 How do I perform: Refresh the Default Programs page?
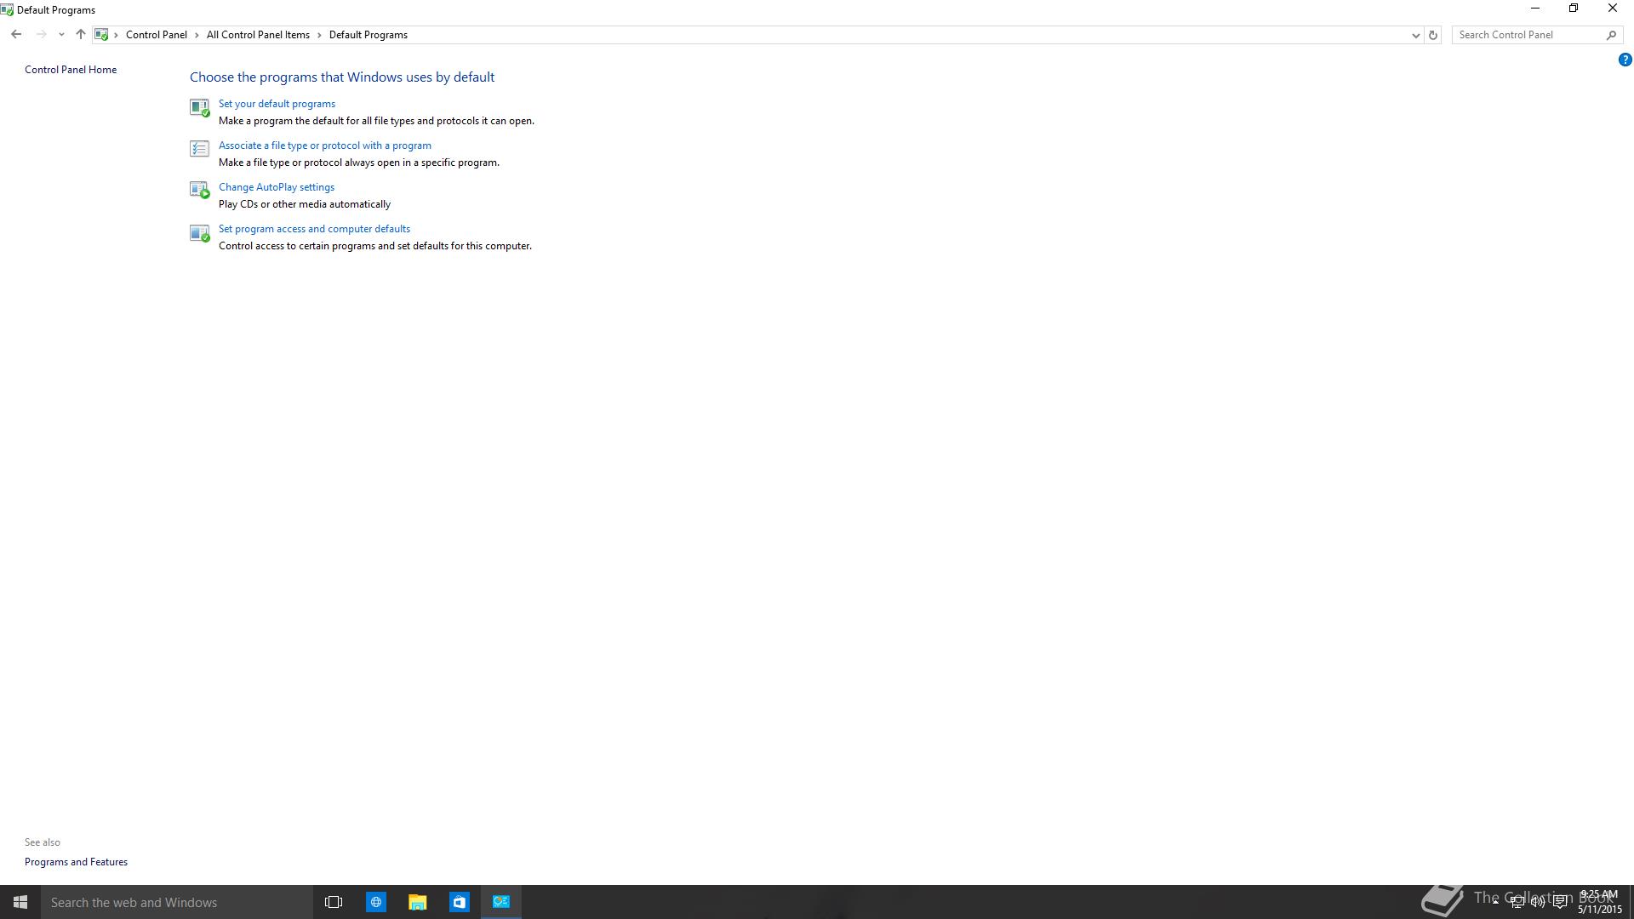(x=1433, y=35)
